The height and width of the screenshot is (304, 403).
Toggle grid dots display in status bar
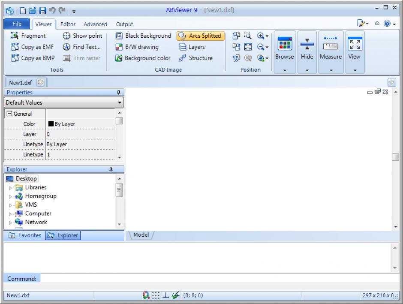click(x=156, y=295)
